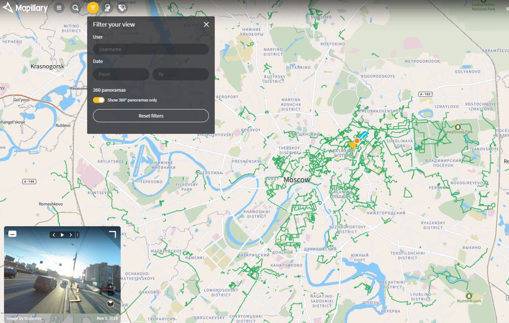Image resolution: width=509 pixels, height=323 pixels.
Task: Click the Izmaylovsky Park tree icon
Action: point(458,127)
